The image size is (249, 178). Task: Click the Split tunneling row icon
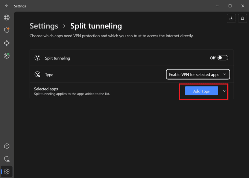[x=37, y=58]
